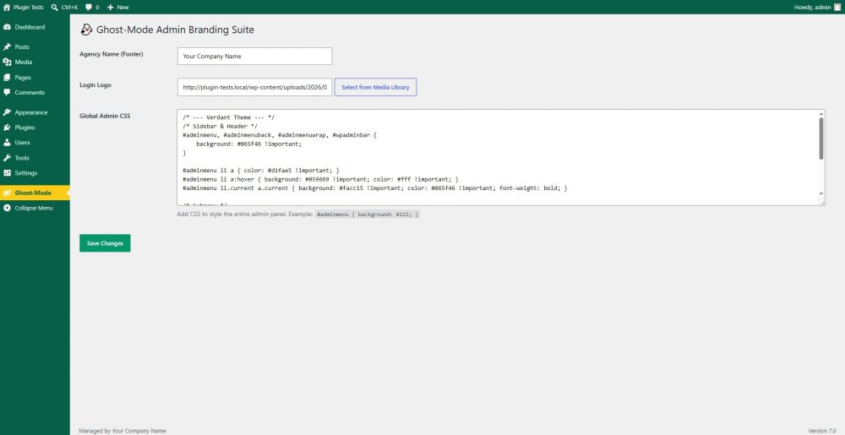Click the example code "#adminmenu { background: #222; }"
This screenshot has height=435, width=845.
coord(368,215)
